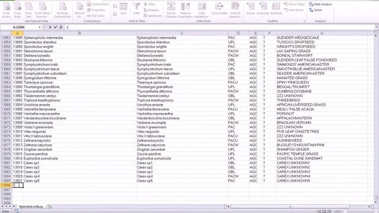Open the Refresh All dropdown
Screen dimensions: 379x213
79,11
